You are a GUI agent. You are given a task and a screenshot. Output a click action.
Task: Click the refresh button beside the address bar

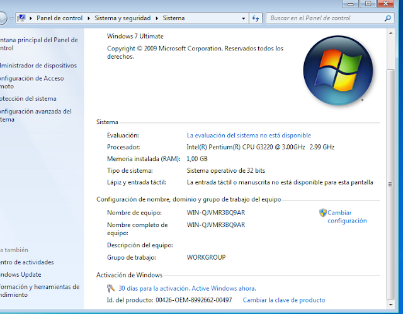pyautogui.click(x=256, y=18)
